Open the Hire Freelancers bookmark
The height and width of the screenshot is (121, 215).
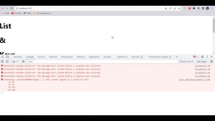pos(42,13)
